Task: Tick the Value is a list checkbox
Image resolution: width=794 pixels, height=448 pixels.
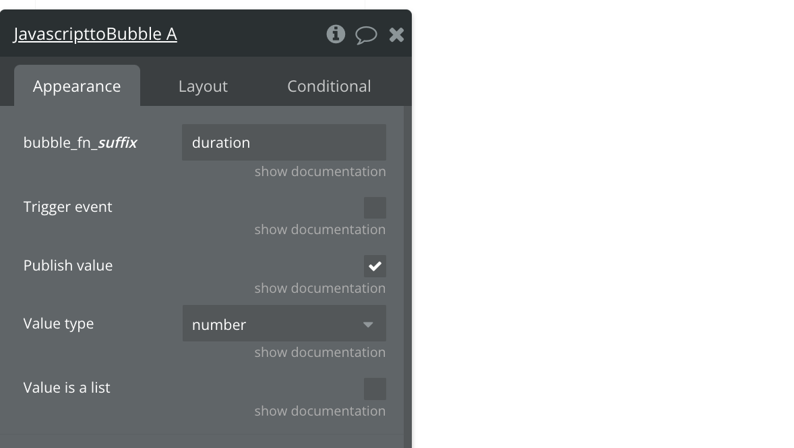Action: (375, 389)
